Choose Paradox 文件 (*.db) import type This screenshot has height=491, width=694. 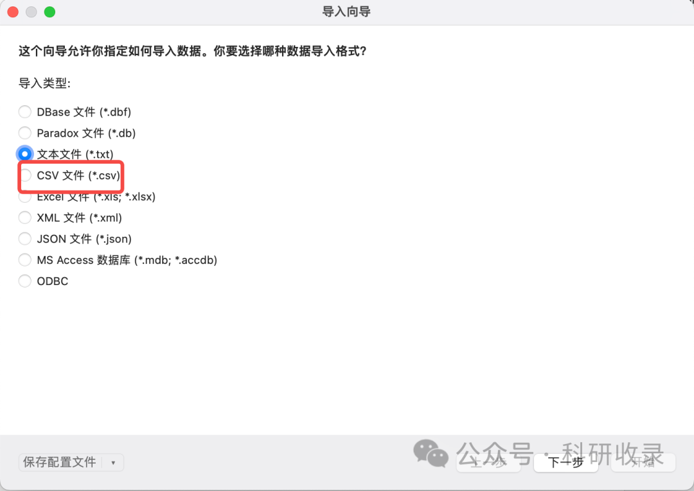(x=25, y=133)
